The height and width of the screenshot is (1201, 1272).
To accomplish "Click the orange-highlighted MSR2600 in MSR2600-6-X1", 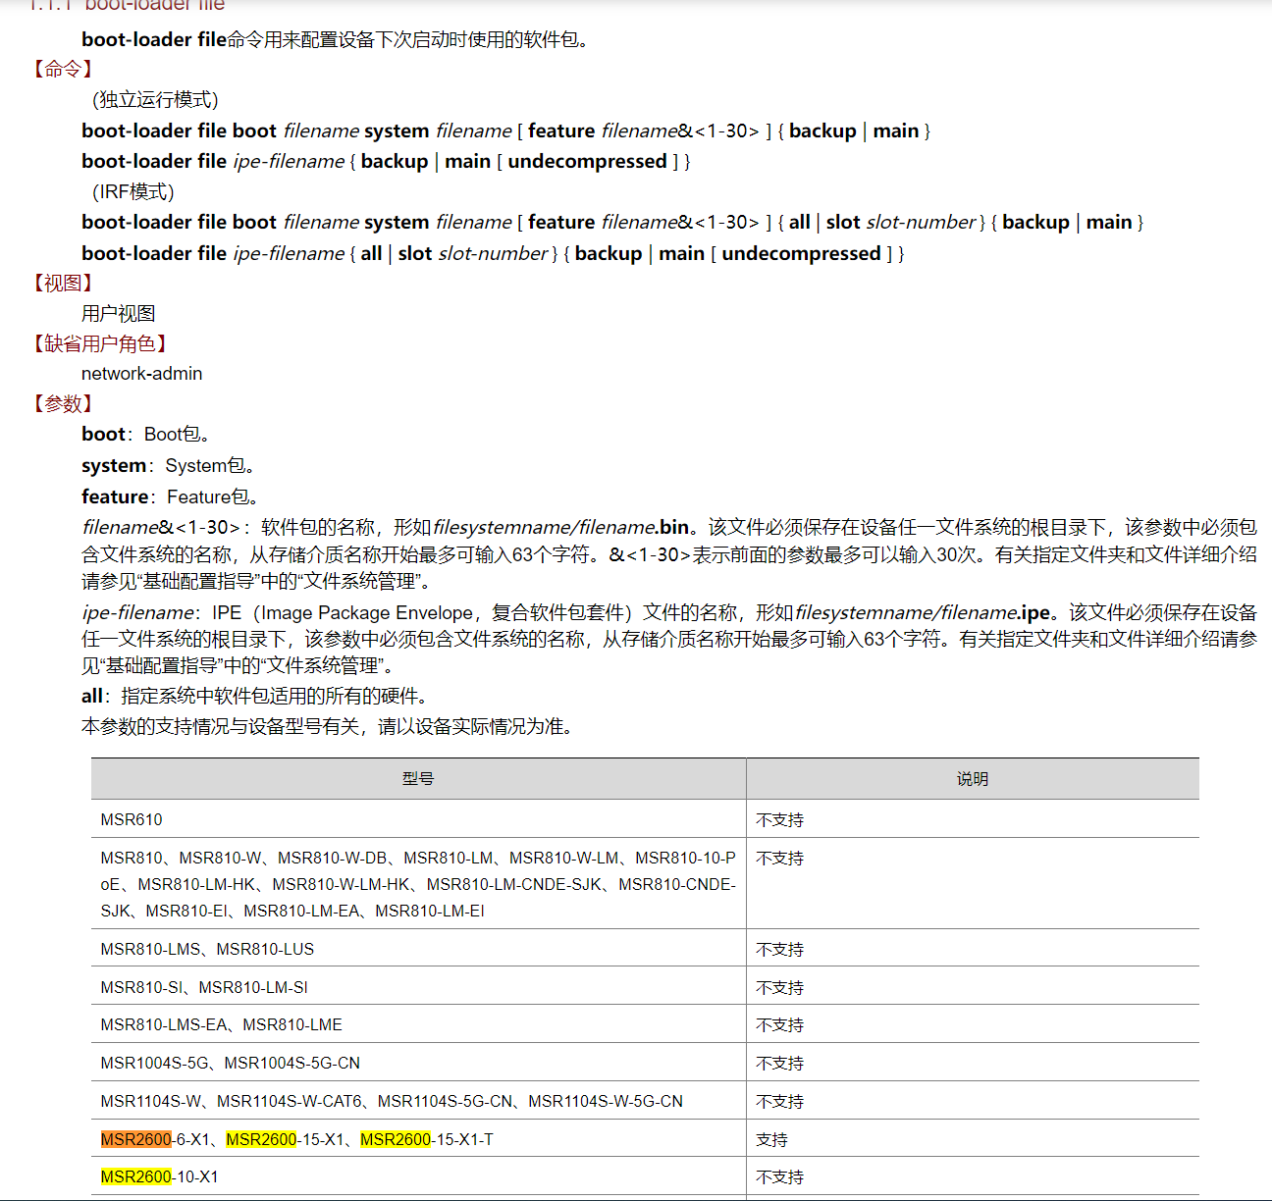I will point(136,1139).
